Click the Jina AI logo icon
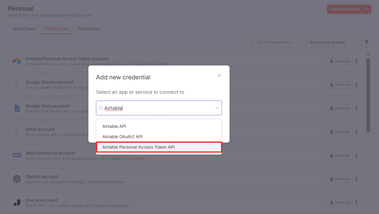379x214 pixels. (x=17, y=203)
